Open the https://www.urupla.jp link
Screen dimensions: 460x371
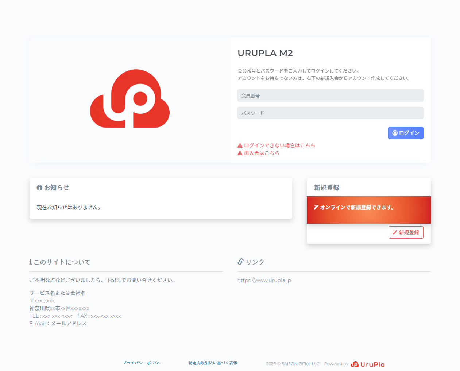pyautogui.click(x=264, y=280)
